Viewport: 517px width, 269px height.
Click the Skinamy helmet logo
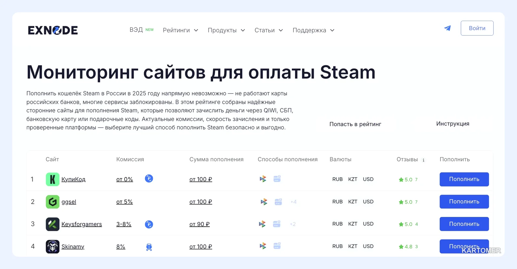point(52,246)
